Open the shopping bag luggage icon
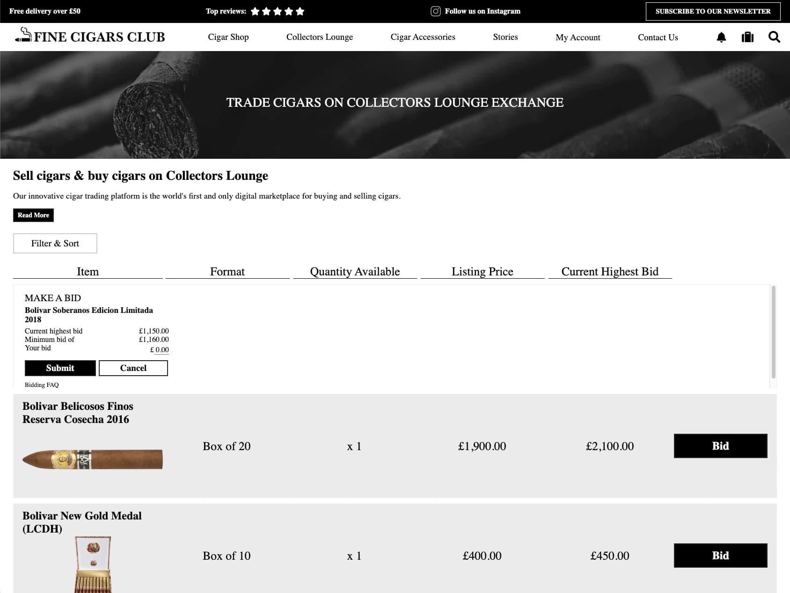This screenshot has height=593, width=790. pyautogui.click(x=747, y=37)
